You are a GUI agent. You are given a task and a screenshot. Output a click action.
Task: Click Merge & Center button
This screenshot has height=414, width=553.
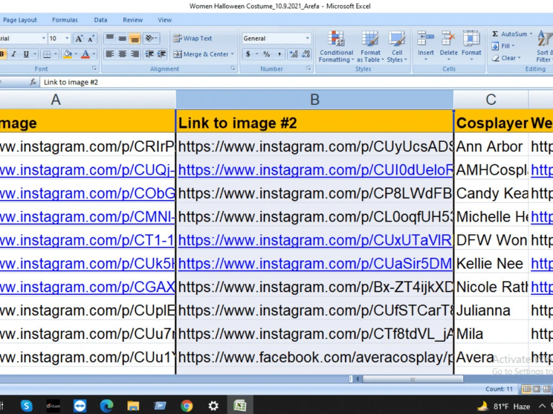point(201,54)
